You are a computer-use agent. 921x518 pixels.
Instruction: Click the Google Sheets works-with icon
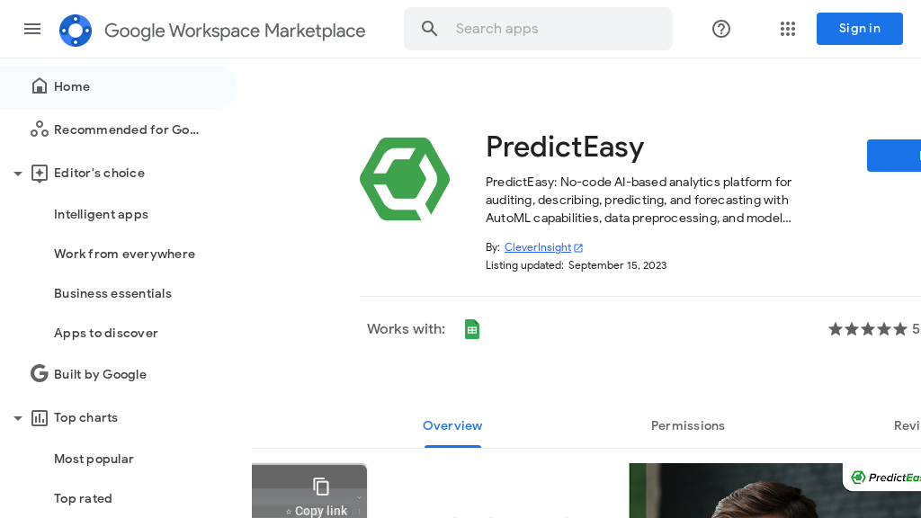point(472,328)
